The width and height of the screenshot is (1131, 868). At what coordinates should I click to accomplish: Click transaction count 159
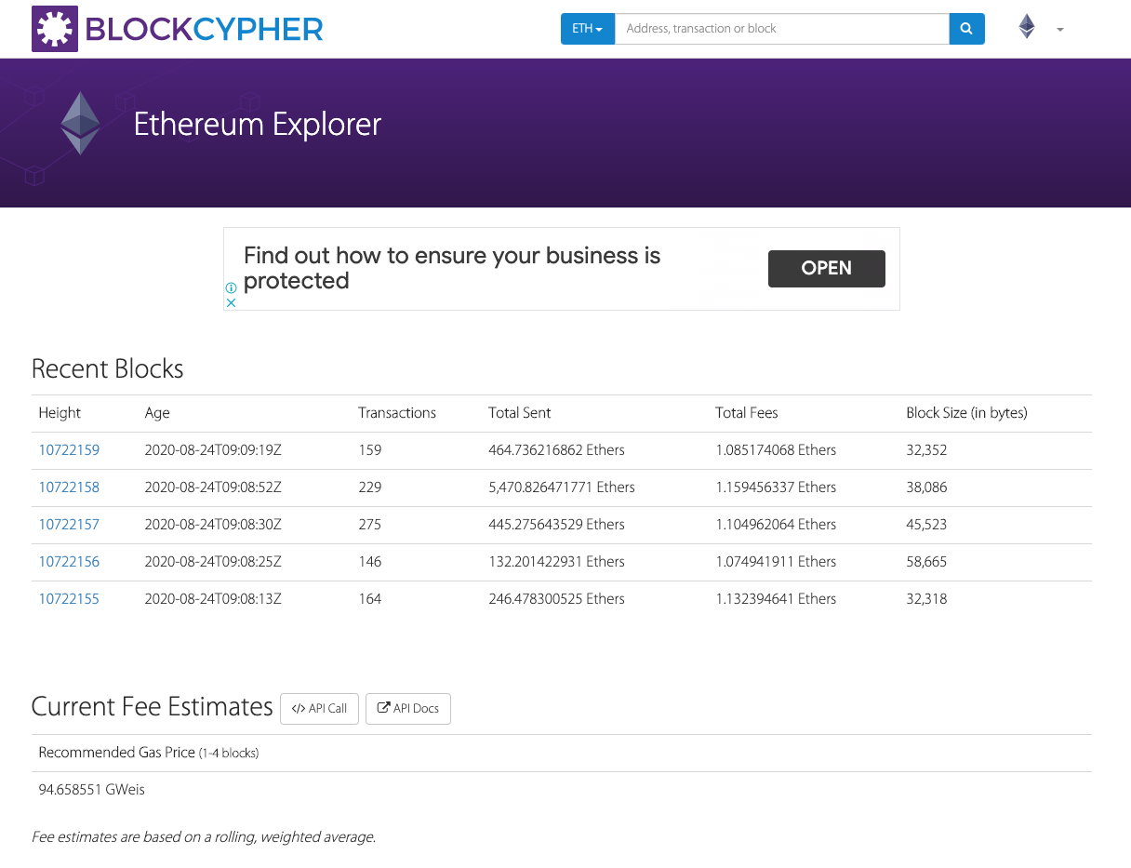[x=370, y=450]
